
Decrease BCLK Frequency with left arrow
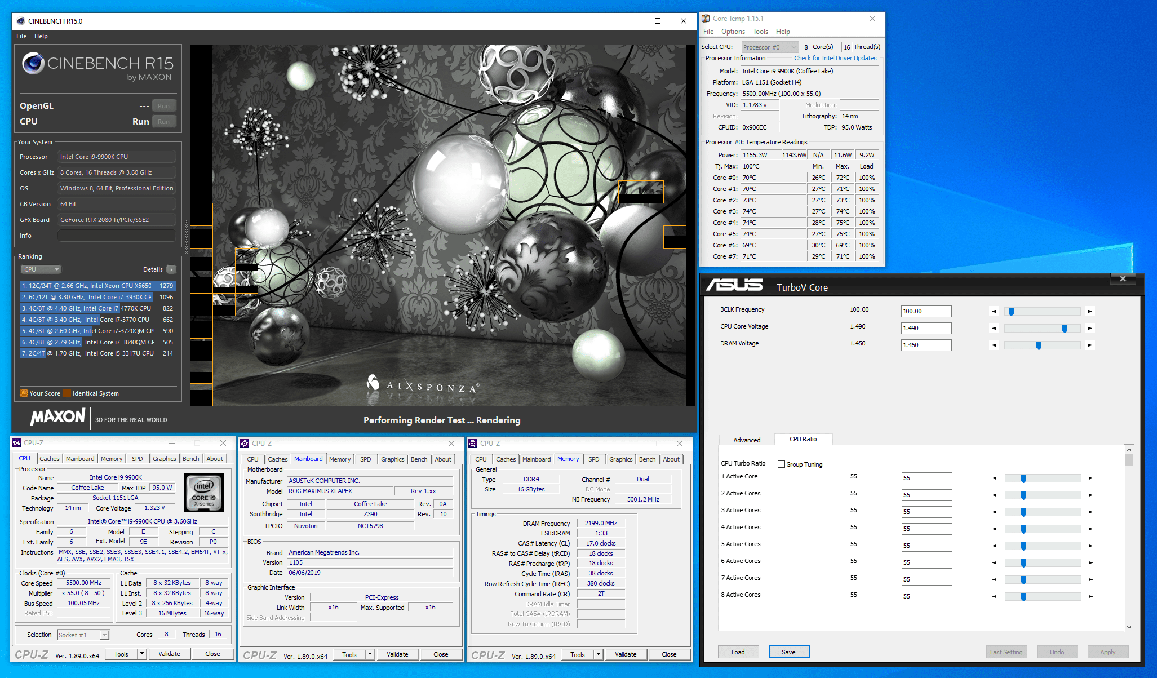(x=994, y=311)
